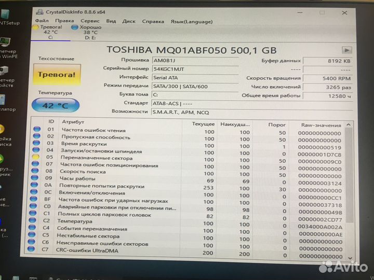
Task: Select the Хорошо D: E: disk tab
Action: (90, 32)
